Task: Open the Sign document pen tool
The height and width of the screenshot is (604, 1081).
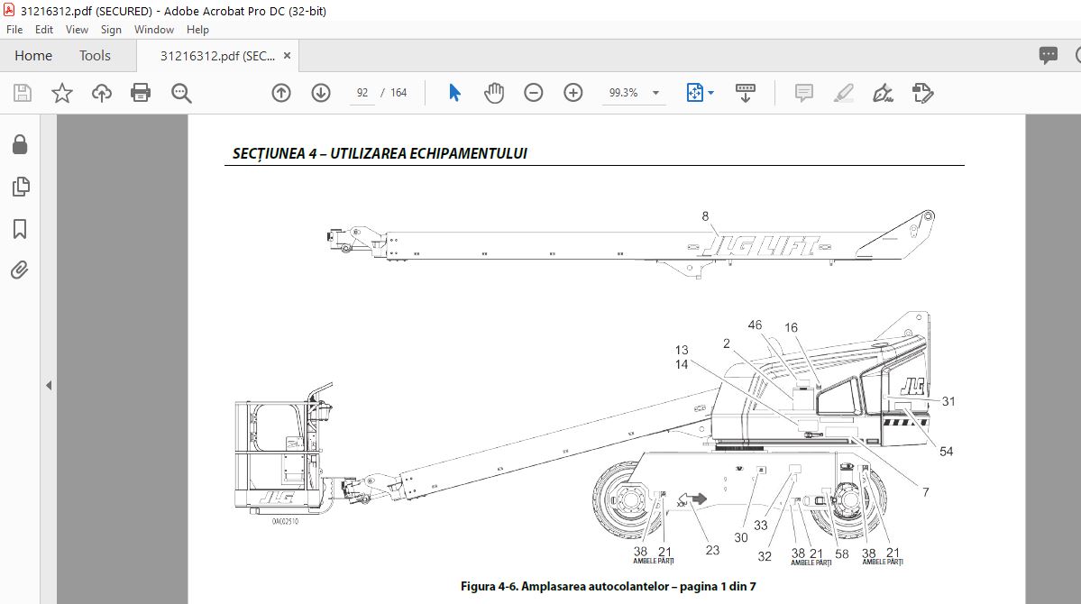Action: tap(883, 92)
